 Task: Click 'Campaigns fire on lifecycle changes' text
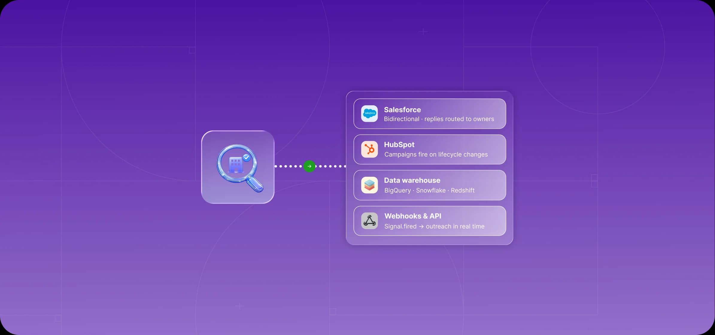436,155
